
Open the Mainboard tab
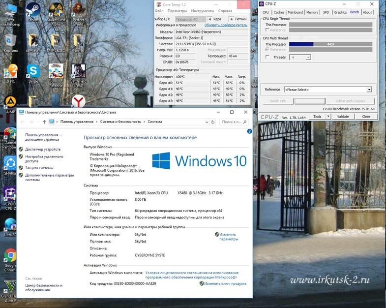295,12
